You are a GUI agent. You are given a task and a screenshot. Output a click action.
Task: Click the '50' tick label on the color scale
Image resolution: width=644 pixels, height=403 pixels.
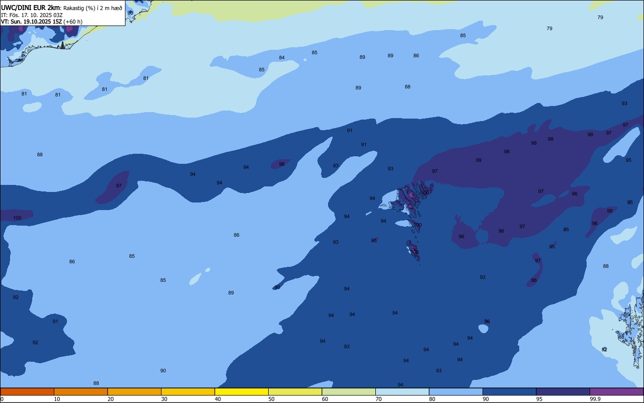271,399
